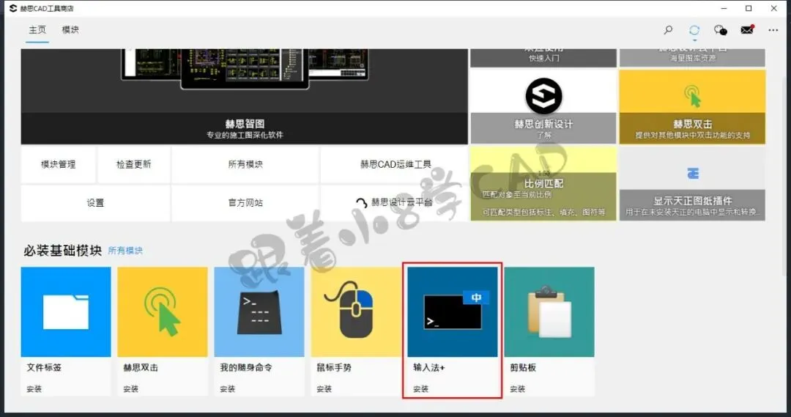Install the 赫思双击 module

pyautogui.click(x=130, y=388)
